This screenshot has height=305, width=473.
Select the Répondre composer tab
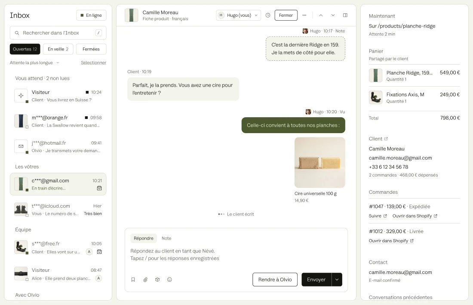tap(144, 239)
